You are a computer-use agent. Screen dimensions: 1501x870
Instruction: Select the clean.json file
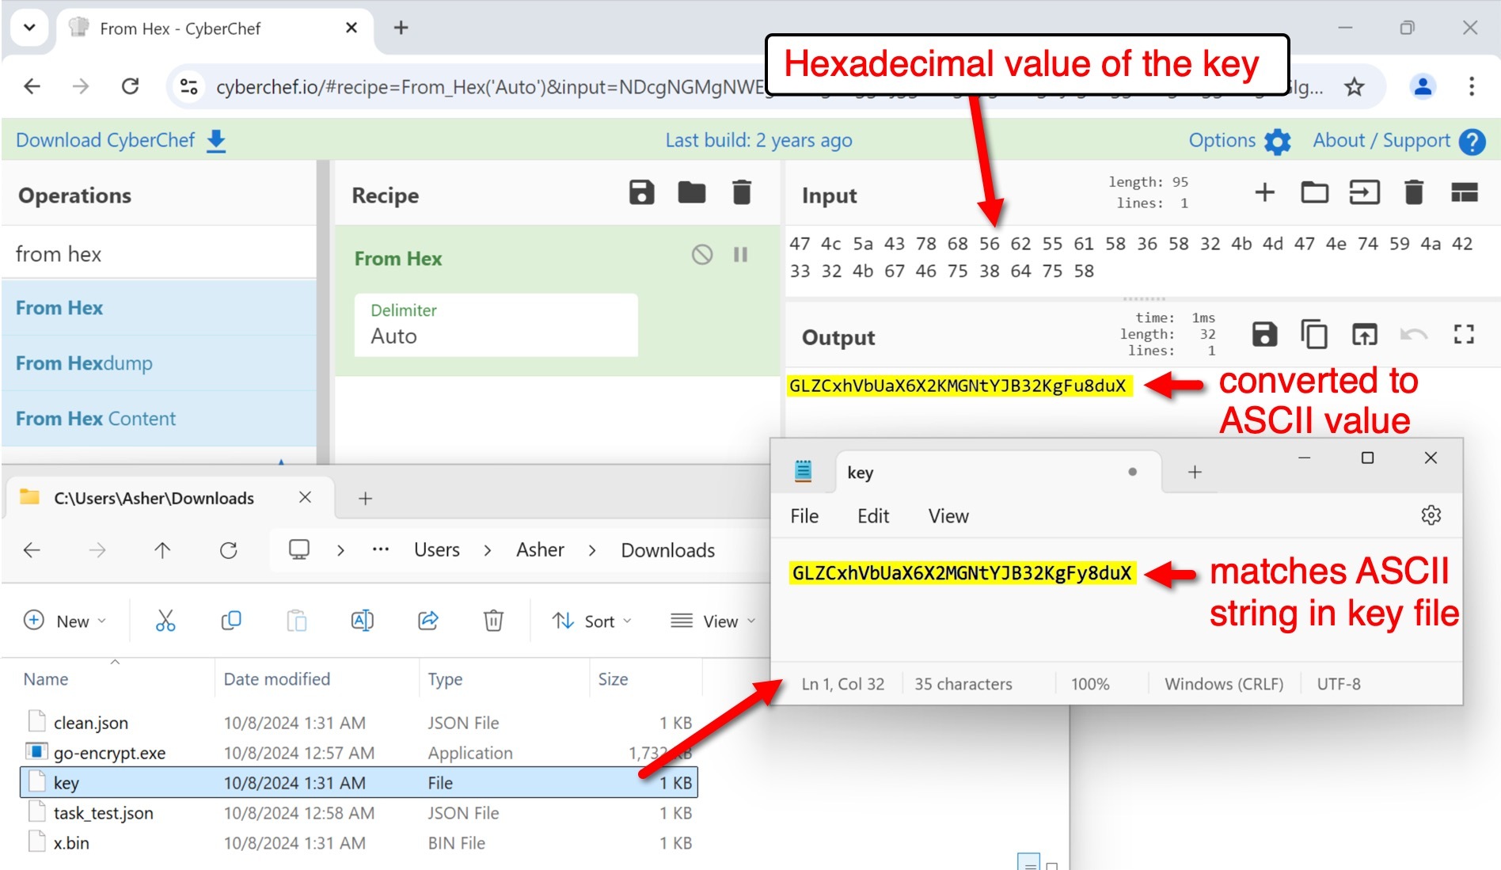pos(359,723)
